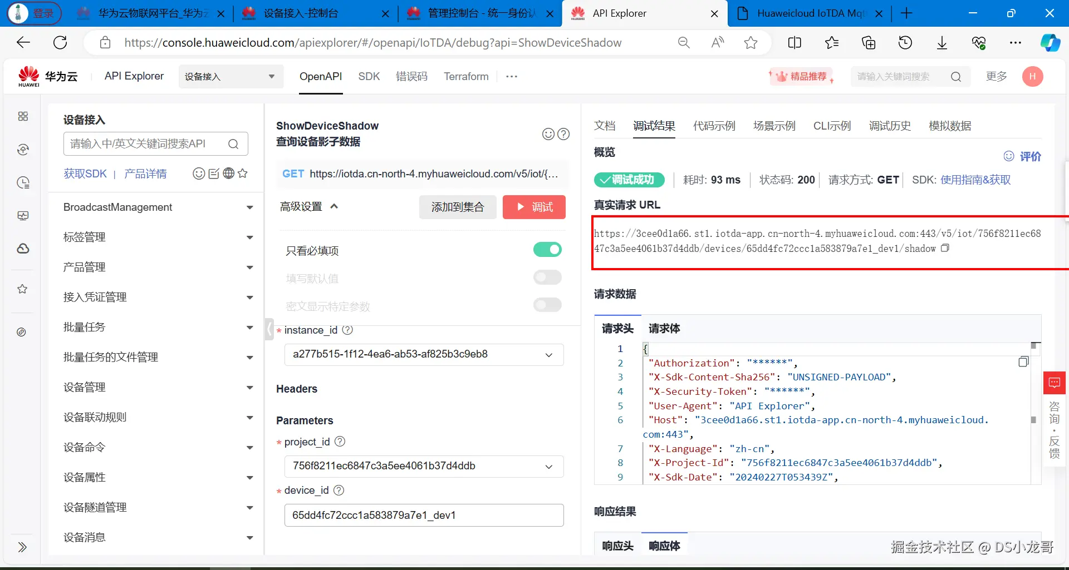Image resolution: width=1069 pixels, height=570 pixels.
Task: Expand 设备命令 category
Action: click(x=158, y=448)
